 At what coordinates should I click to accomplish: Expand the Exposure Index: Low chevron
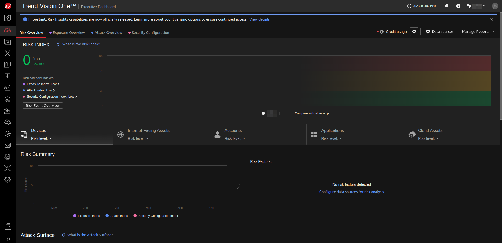[58, 84]
